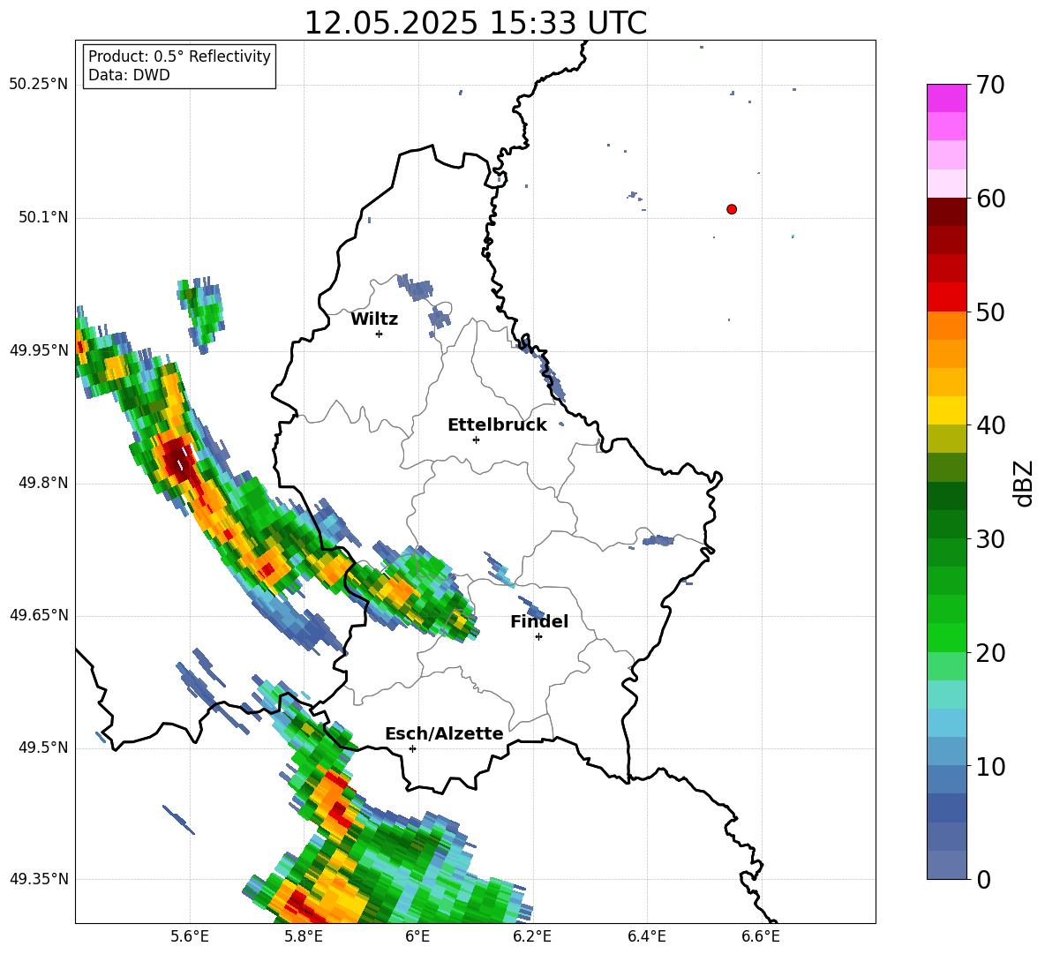Viewport: 1045px width, 954px height.
Task: Click the 70 colorbar tick label
Action: tap(990, 86)
